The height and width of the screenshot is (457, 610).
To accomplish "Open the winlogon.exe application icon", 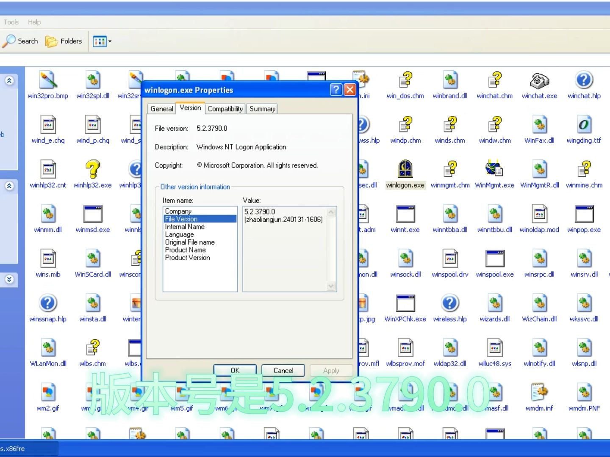I will 405,169.
